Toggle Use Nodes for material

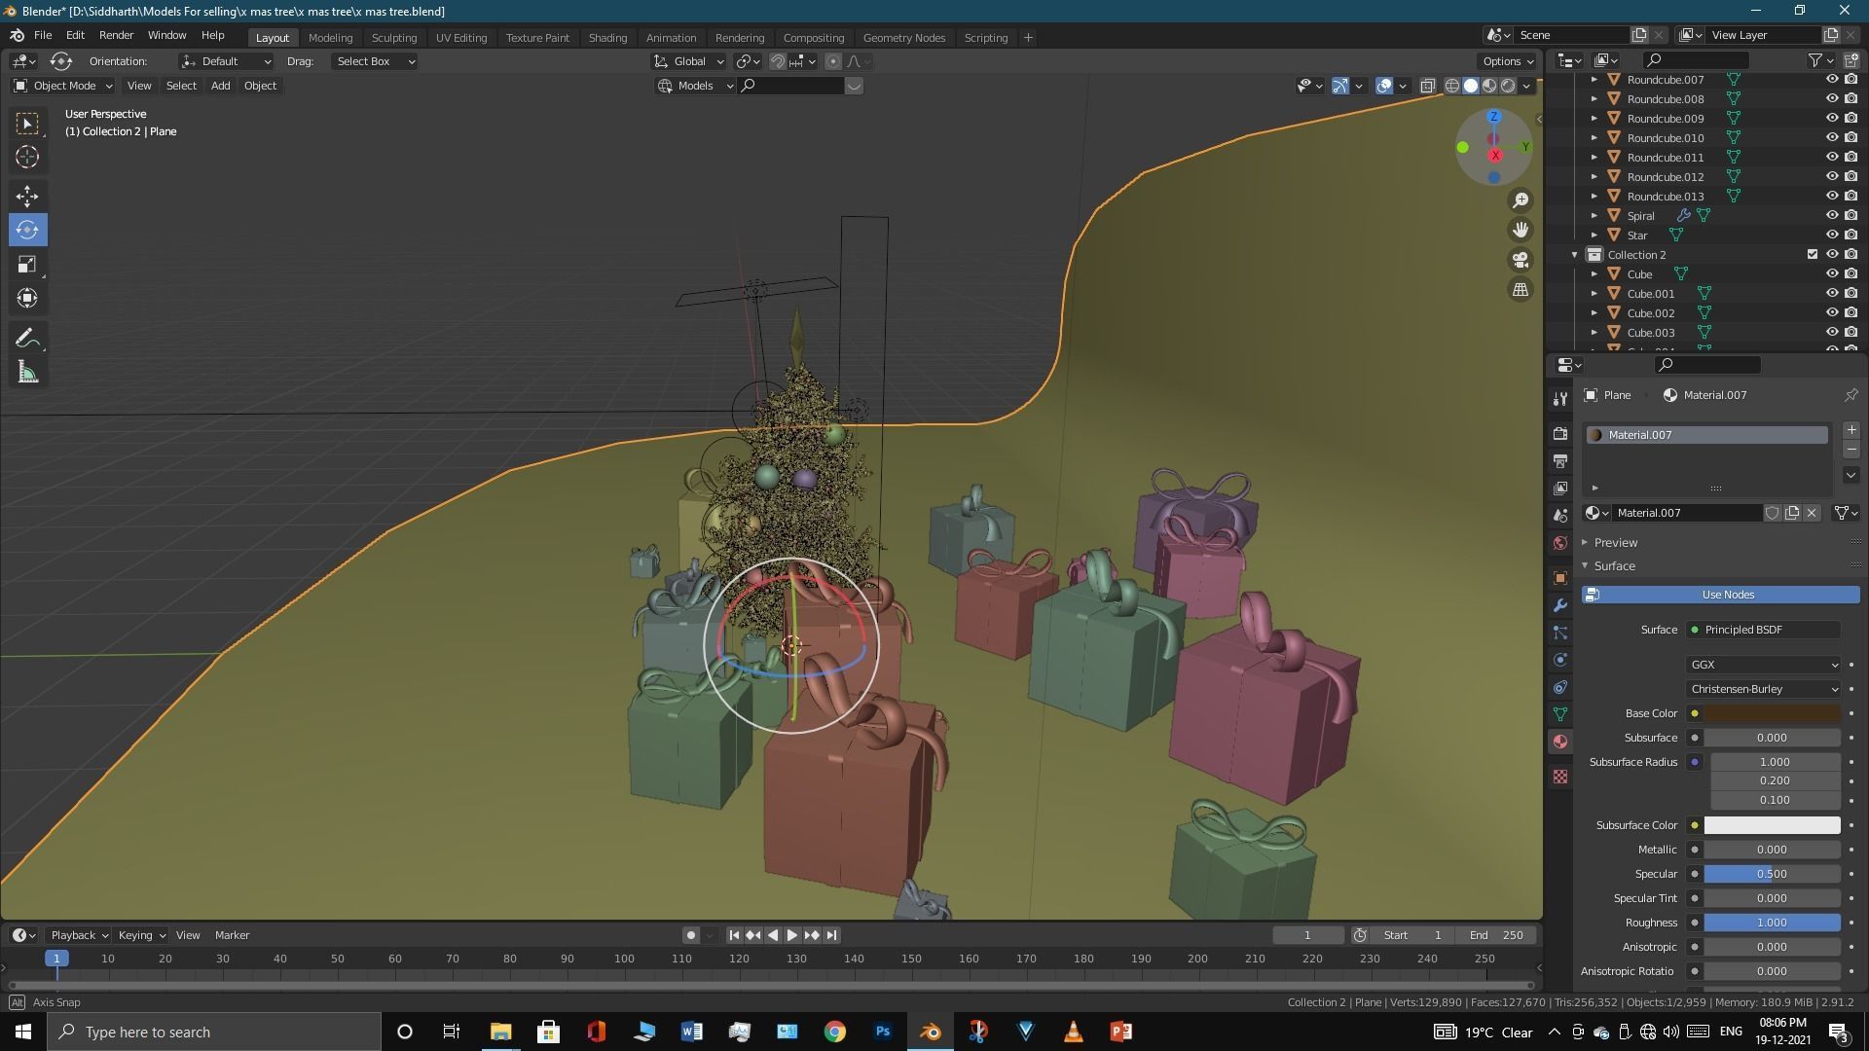pos(1720,595)
